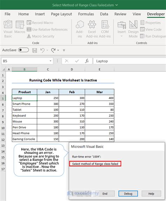Expand the file name dropdown in title bar
Screen dimensions: 166x201
(x=117, y=5)
